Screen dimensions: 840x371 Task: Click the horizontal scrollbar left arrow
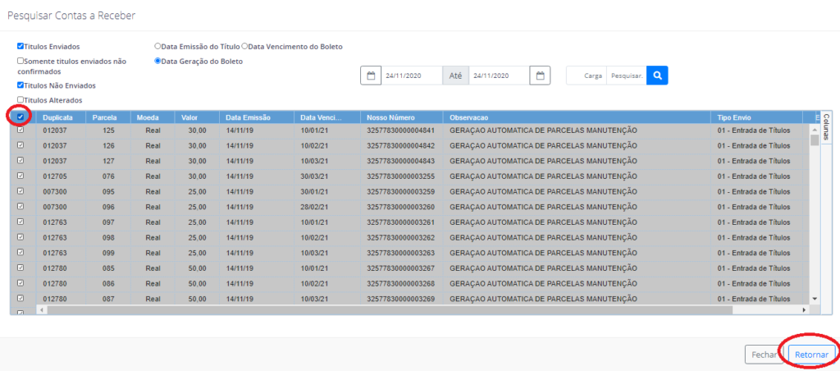pos(41,310)
